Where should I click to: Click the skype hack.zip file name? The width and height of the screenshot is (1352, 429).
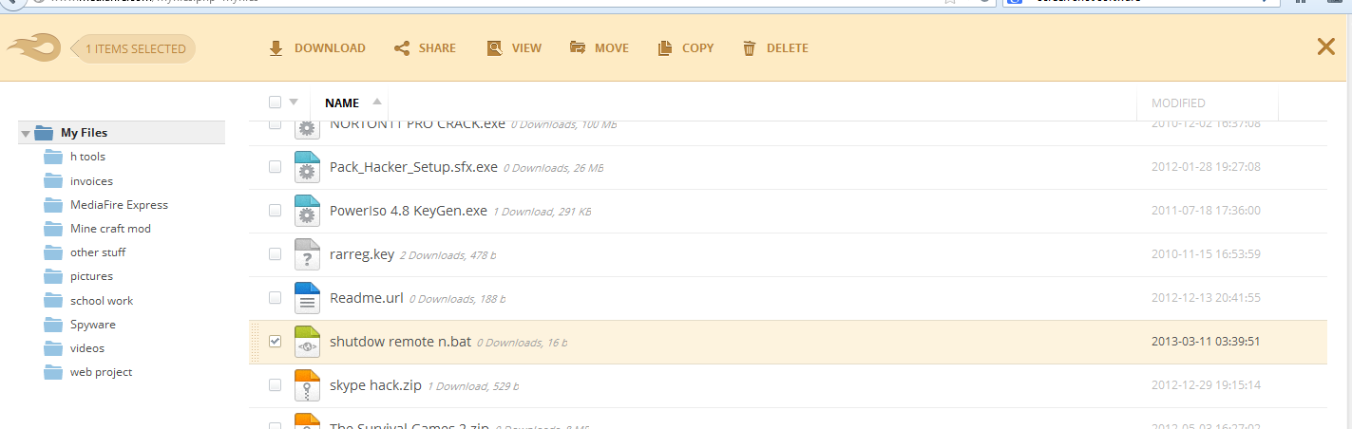coord(375,385)
